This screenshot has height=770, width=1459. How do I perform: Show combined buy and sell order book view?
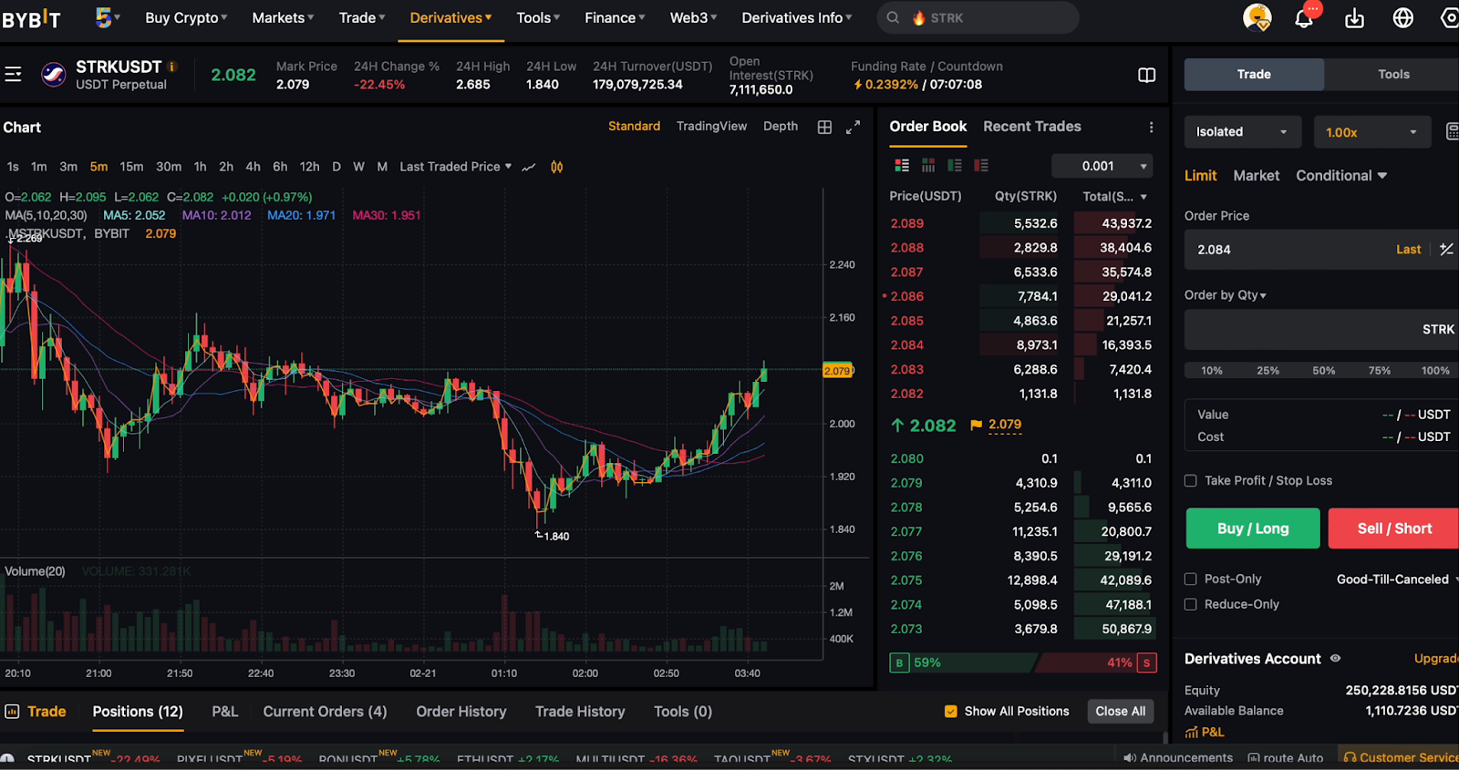[902, 165]
